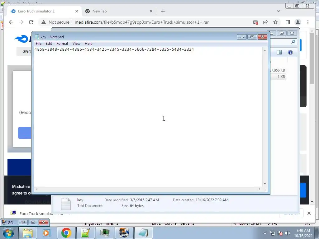Dismiss the Chrome downloads bar with X
Screen dimensions: 319x239
[x=309, y=213]
